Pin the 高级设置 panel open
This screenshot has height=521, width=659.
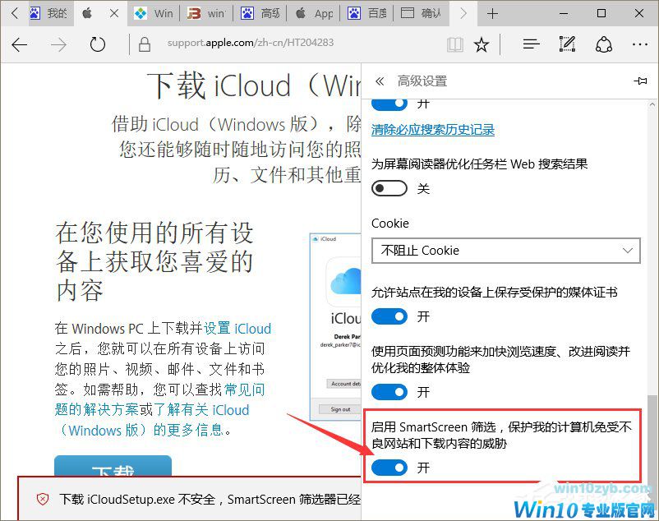(x=638, y=81)
